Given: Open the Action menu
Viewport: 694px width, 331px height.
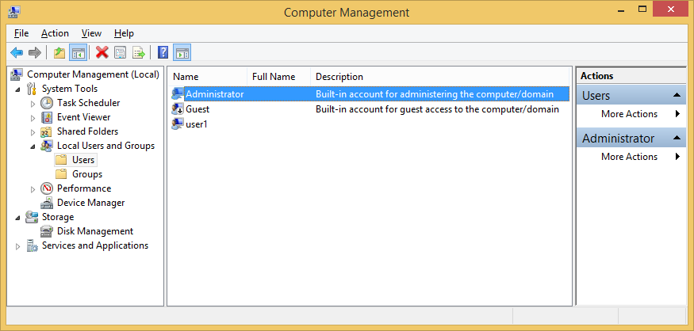Looking at the screenshot, I should (x=55, y=33).
